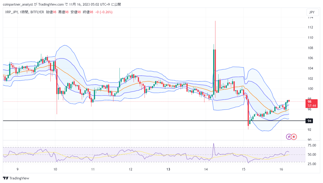Viewport: 323px width, 183px height.
Task: Open the coinpartner_analyst author name
Action: tap(18, 4)
